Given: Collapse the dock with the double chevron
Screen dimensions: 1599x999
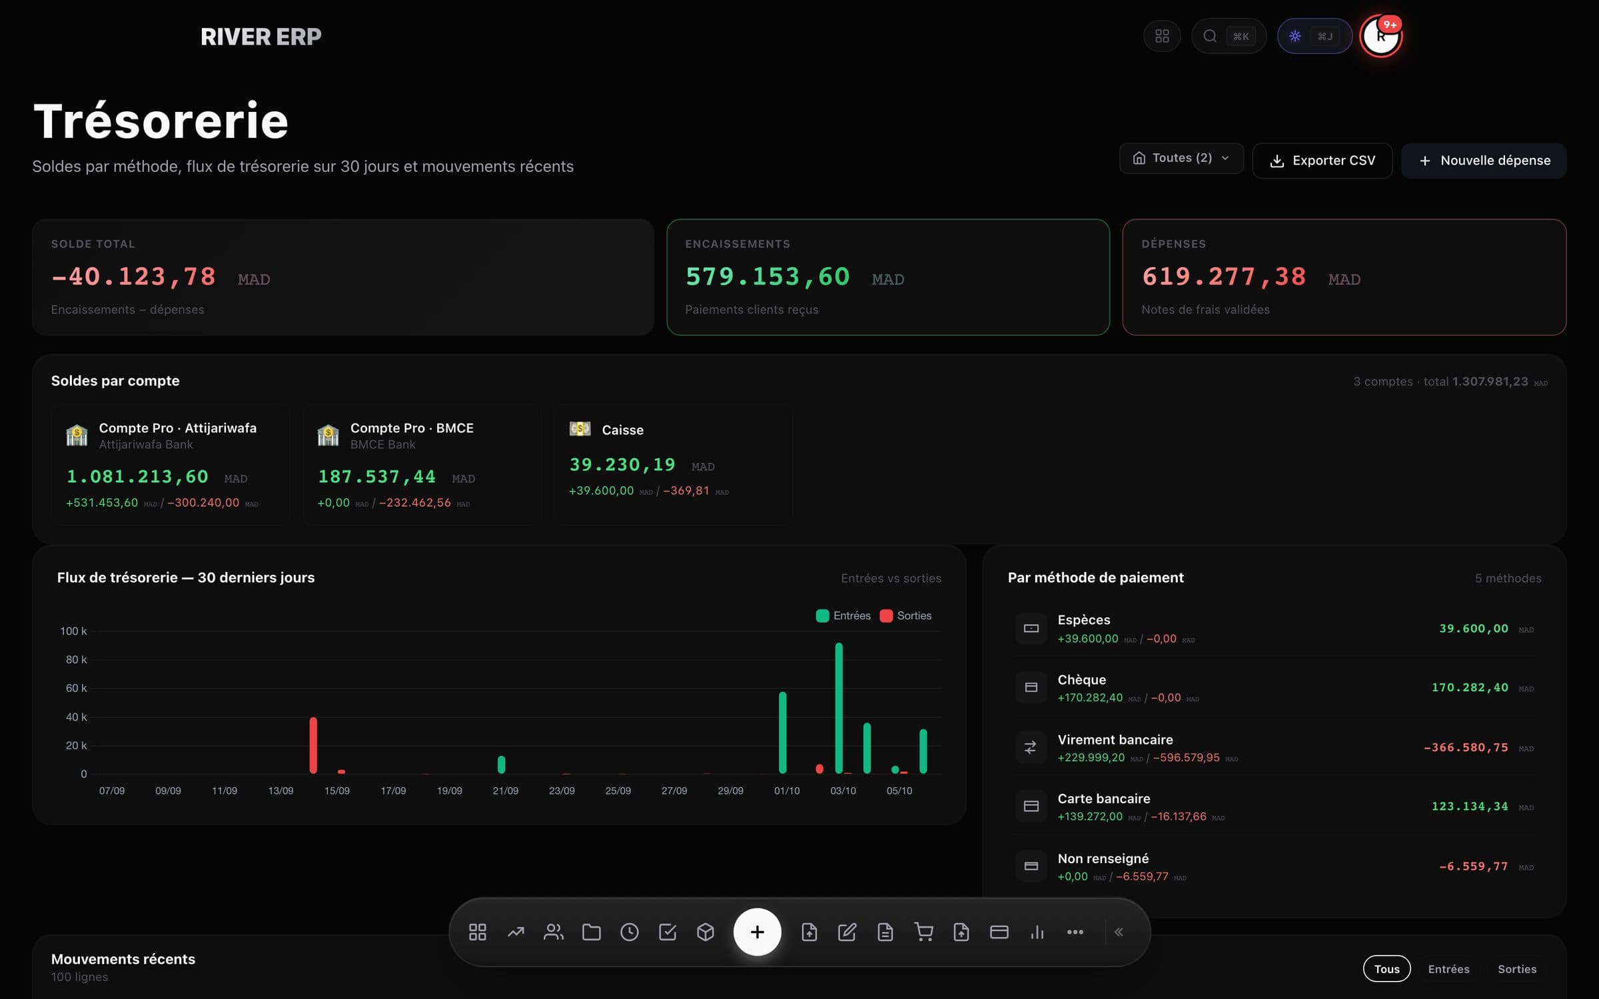Looking at the screenshot, I should pos(1119,932).
